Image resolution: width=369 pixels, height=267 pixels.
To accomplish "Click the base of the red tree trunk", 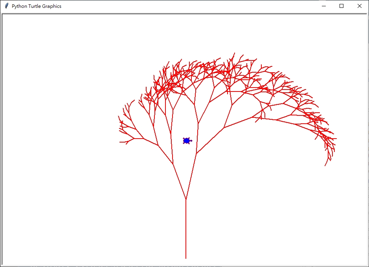I will (x=185, y=257).
